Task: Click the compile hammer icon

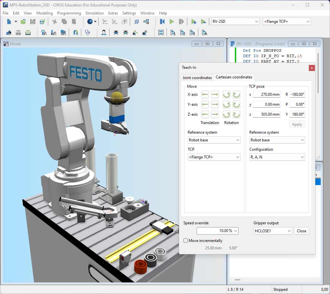Action: tap(135, 33)
